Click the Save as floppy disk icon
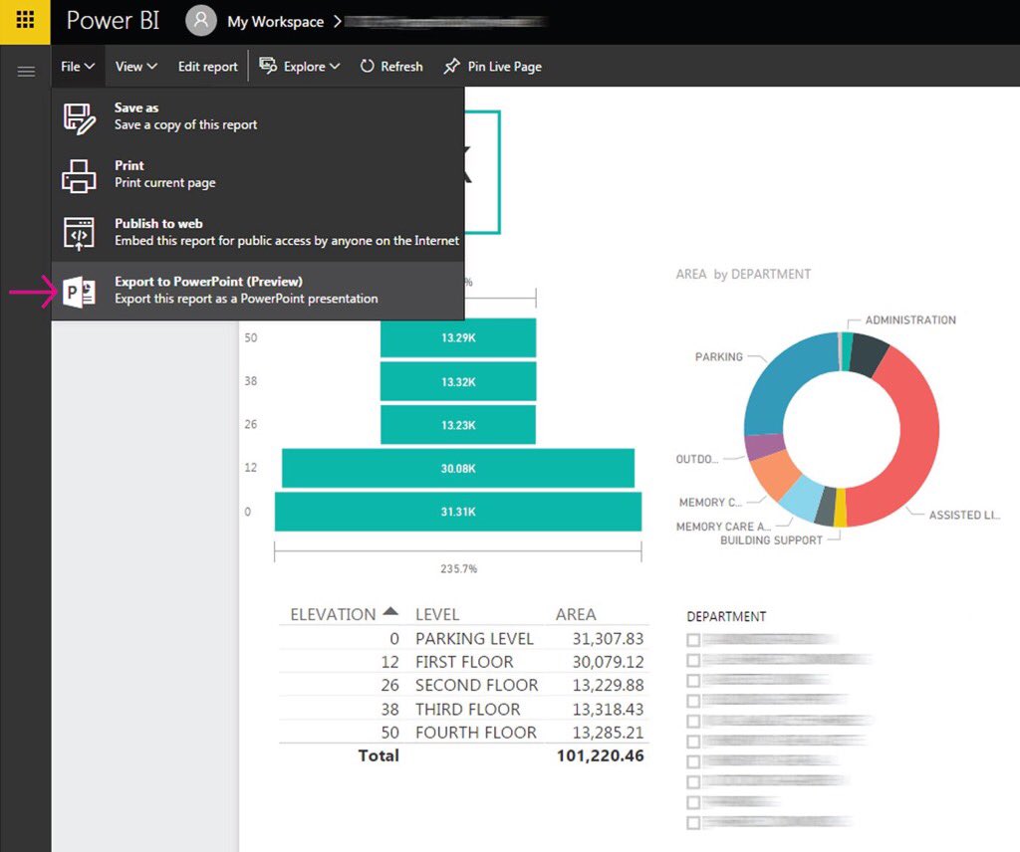1020x852 pixels. [80, 118]
